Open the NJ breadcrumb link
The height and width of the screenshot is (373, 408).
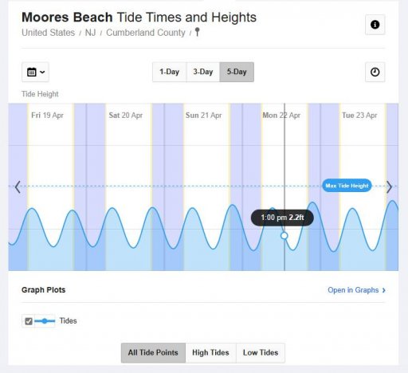(x=90, y=33)
